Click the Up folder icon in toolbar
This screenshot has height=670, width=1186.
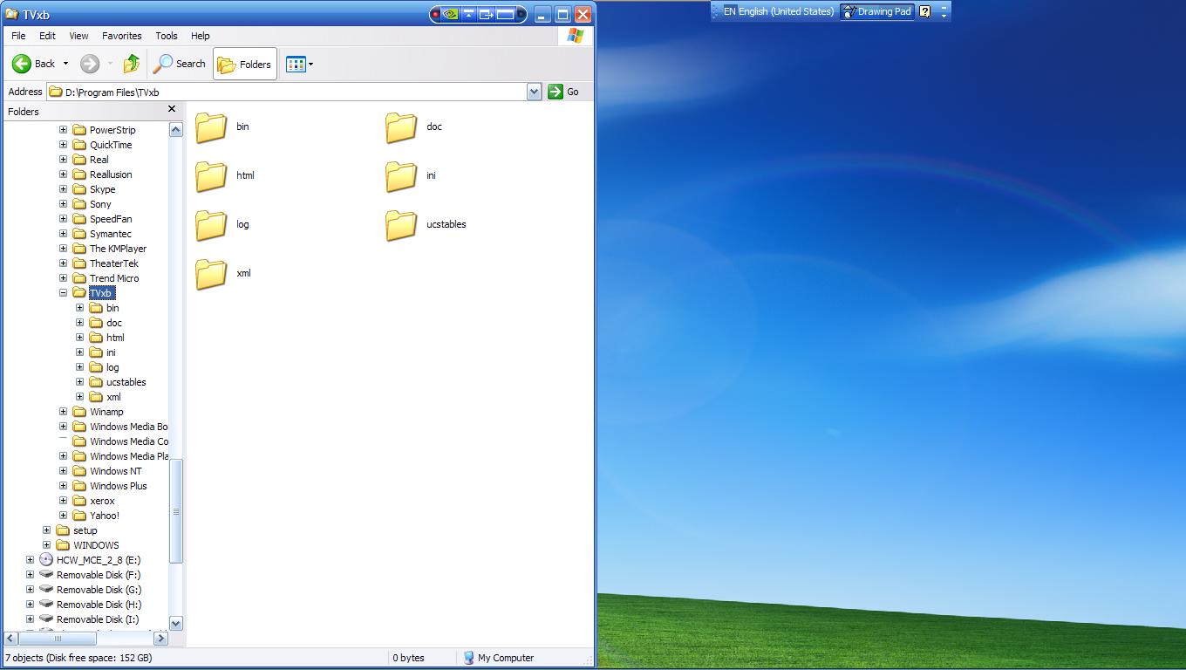click(132, 64)
